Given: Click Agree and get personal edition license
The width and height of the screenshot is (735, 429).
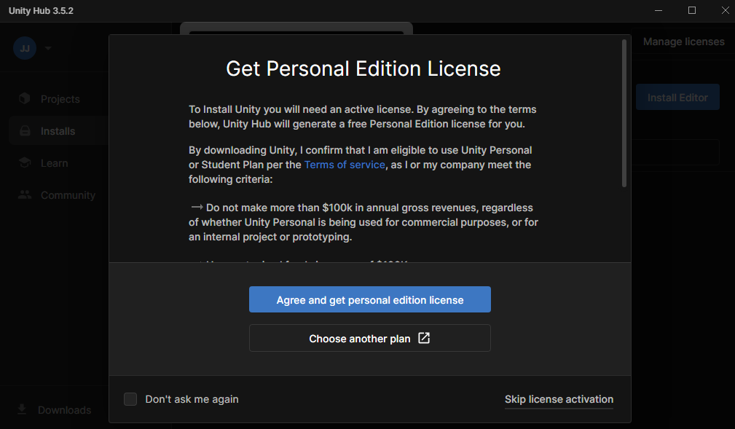Looking at the screenshot, I should pos(370,299).
